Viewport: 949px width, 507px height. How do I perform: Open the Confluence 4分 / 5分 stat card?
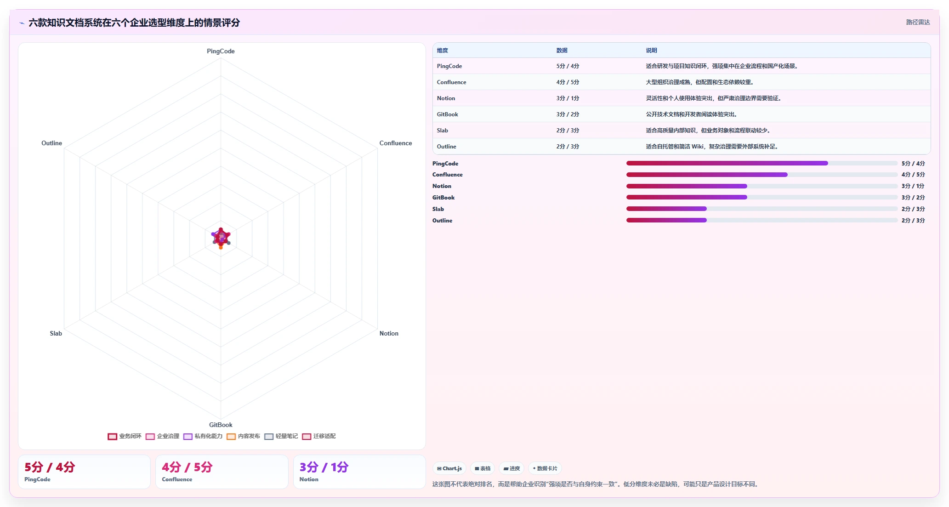222,472
